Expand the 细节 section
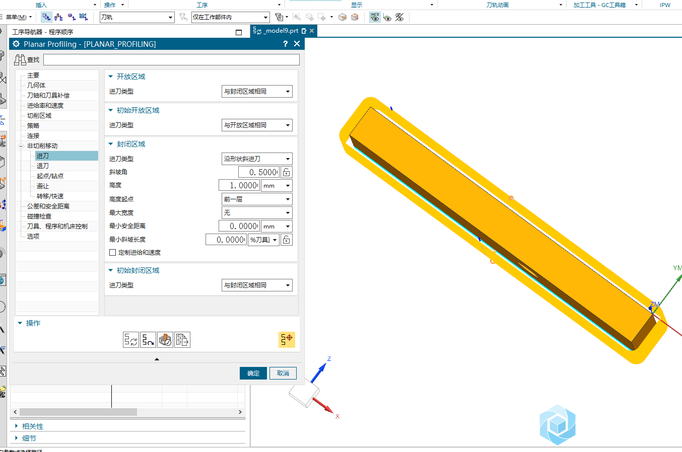 click(17, 438)
